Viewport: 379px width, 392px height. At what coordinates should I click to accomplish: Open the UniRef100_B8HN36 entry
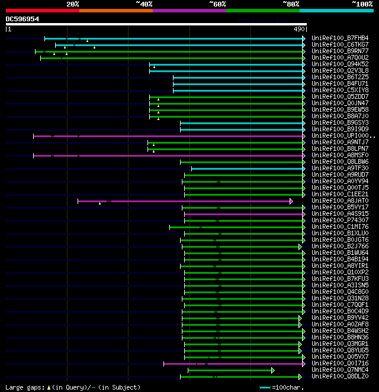click(x=340, y=337)
